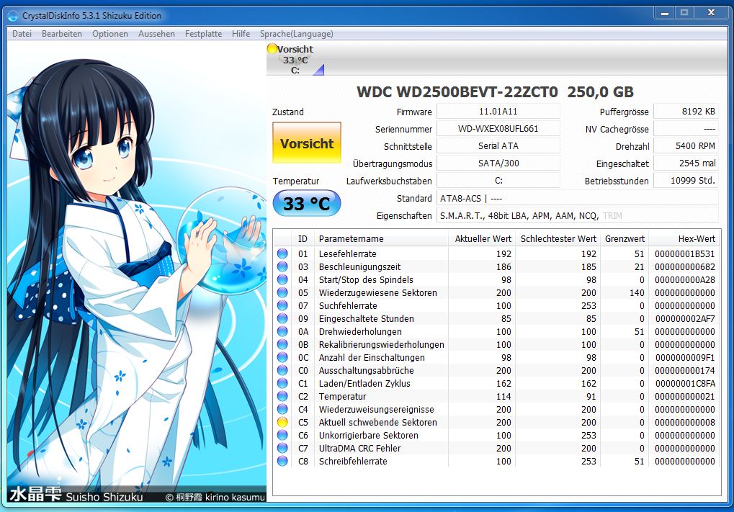Click the Übertragungsmodus field SATA/300
Viewport: 734px width, 512px height.
point(498,163)
